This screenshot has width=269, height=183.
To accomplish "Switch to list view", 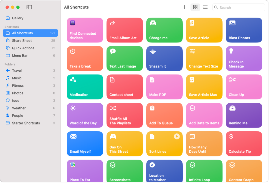I will pos(205,7).
